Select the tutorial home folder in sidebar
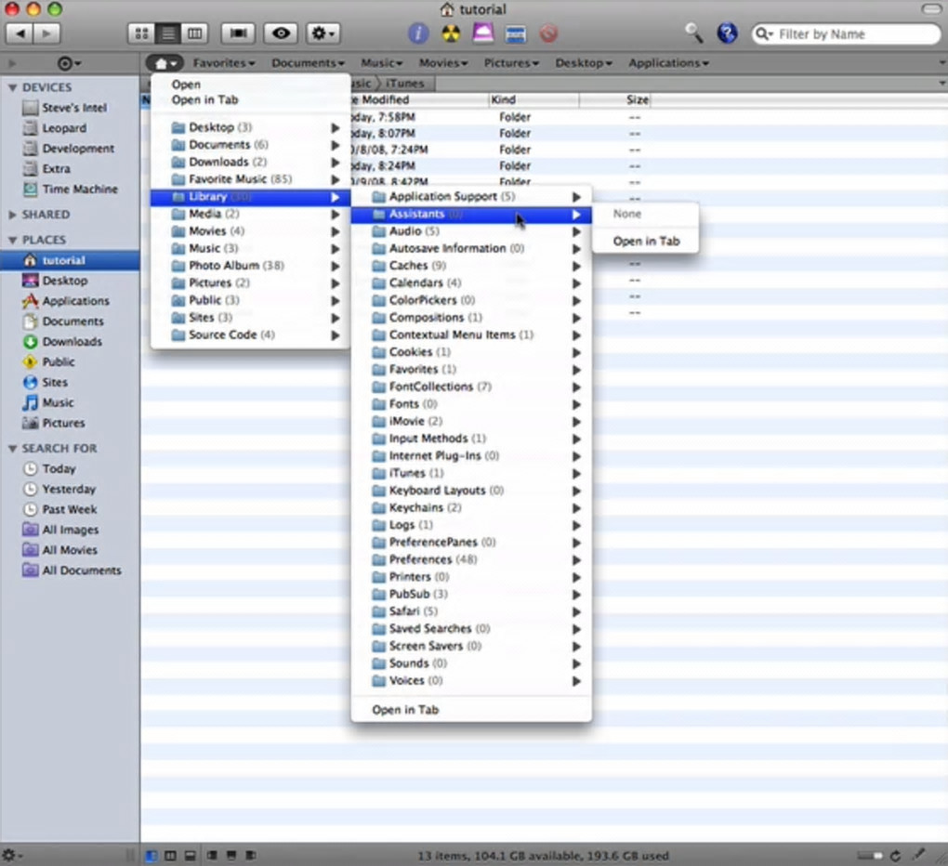Image resolution: width=948 pixels, height=866 pixels. [70, 260]
